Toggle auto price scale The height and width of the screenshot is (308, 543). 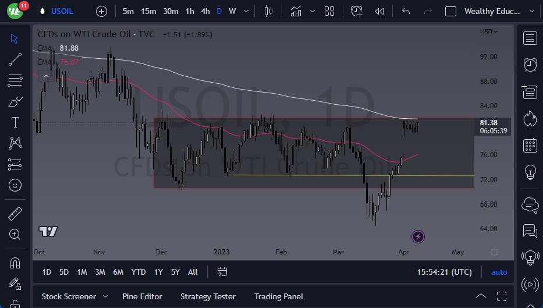click(499, 272)
